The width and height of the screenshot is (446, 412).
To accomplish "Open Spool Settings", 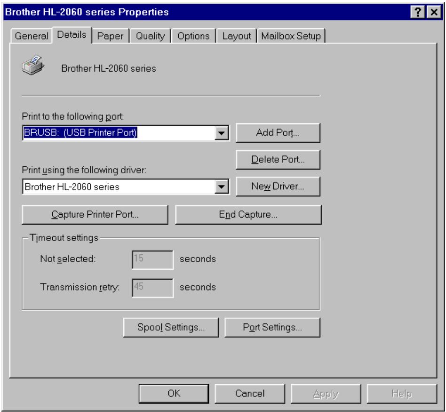I will click(171, 327).
